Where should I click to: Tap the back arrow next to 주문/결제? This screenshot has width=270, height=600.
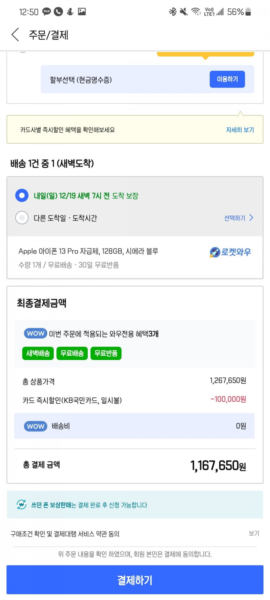pos(15,35)
